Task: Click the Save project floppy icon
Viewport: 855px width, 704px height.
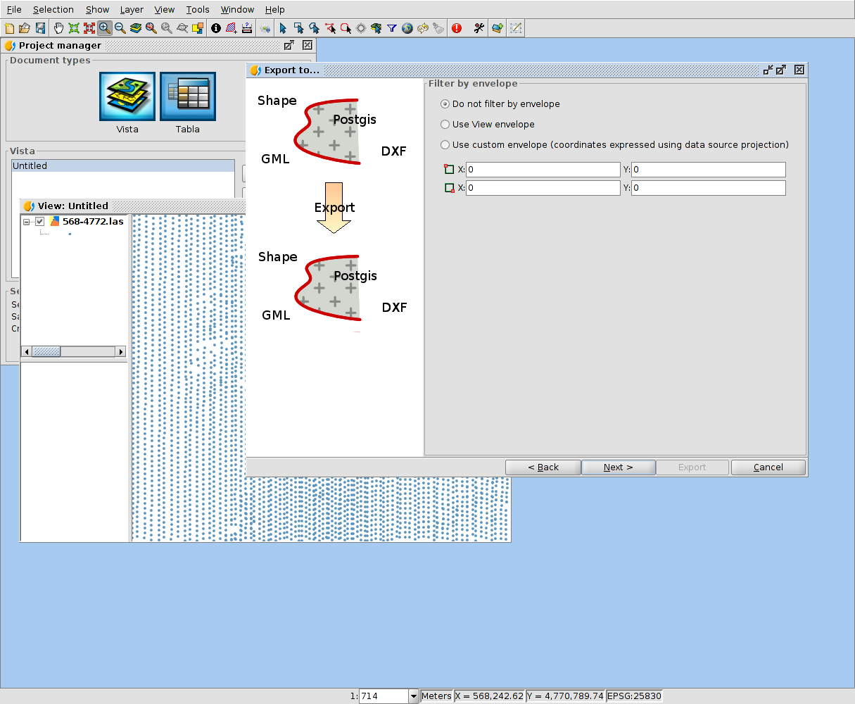Action: pos(40,28)
